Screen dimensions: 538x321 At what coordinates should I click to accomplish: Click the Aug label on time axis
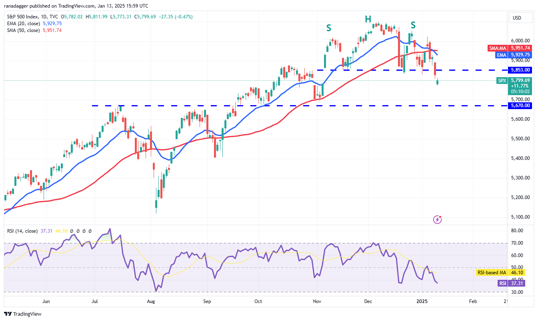[151, 301]
